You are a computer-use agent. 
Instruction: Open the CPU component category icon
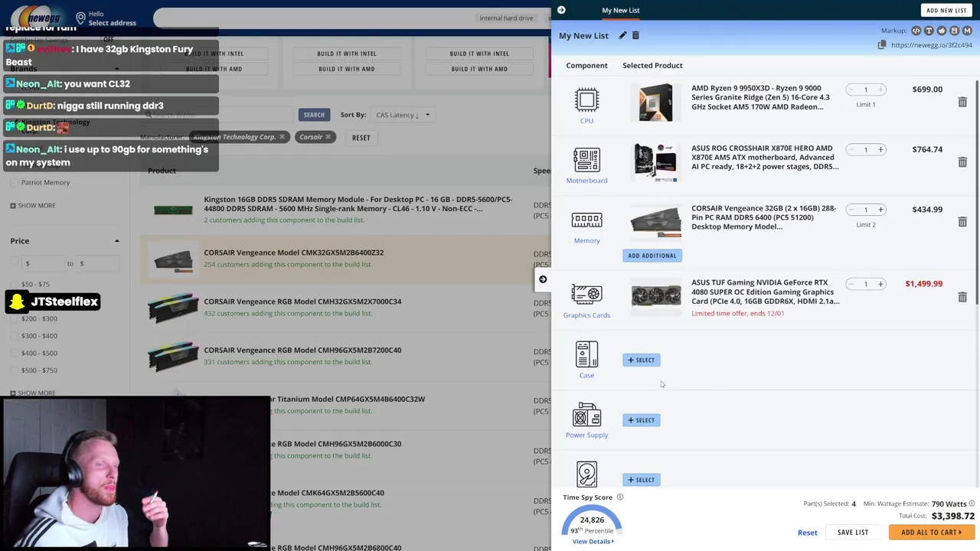pos(586,100)
